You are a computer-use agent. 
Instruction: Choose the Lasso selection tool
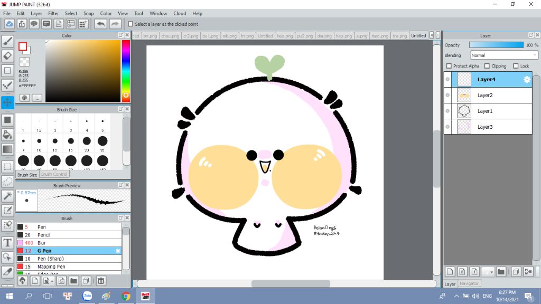[7, 181]
